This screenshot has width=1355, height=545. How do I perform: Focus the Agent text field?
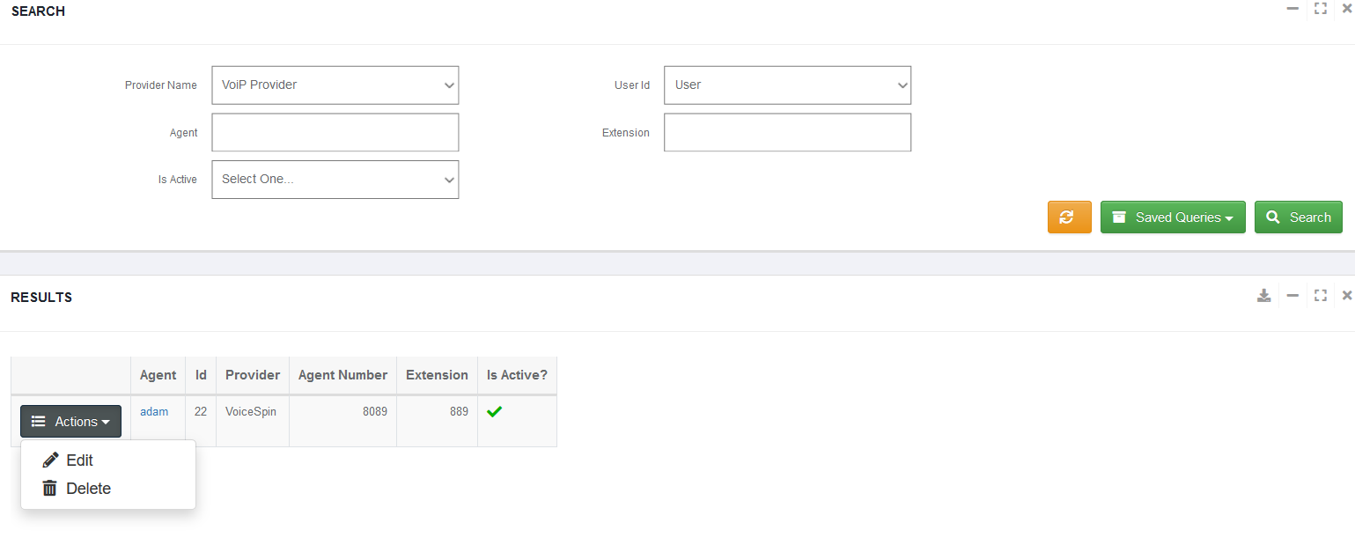point(335,133)
